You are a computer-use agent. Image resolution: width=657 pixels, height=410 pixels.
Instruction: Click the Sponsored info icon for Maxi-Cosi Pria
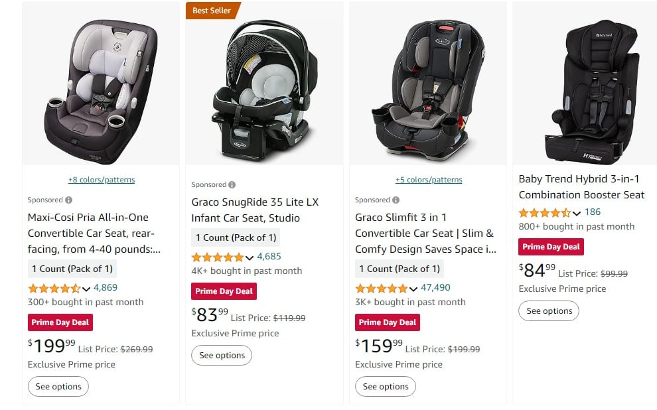pyautogui.click(x=68, y=199)
